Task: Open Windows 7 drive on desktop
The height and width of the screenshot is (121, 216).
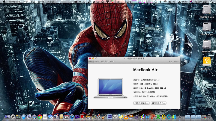Action: 207,44
